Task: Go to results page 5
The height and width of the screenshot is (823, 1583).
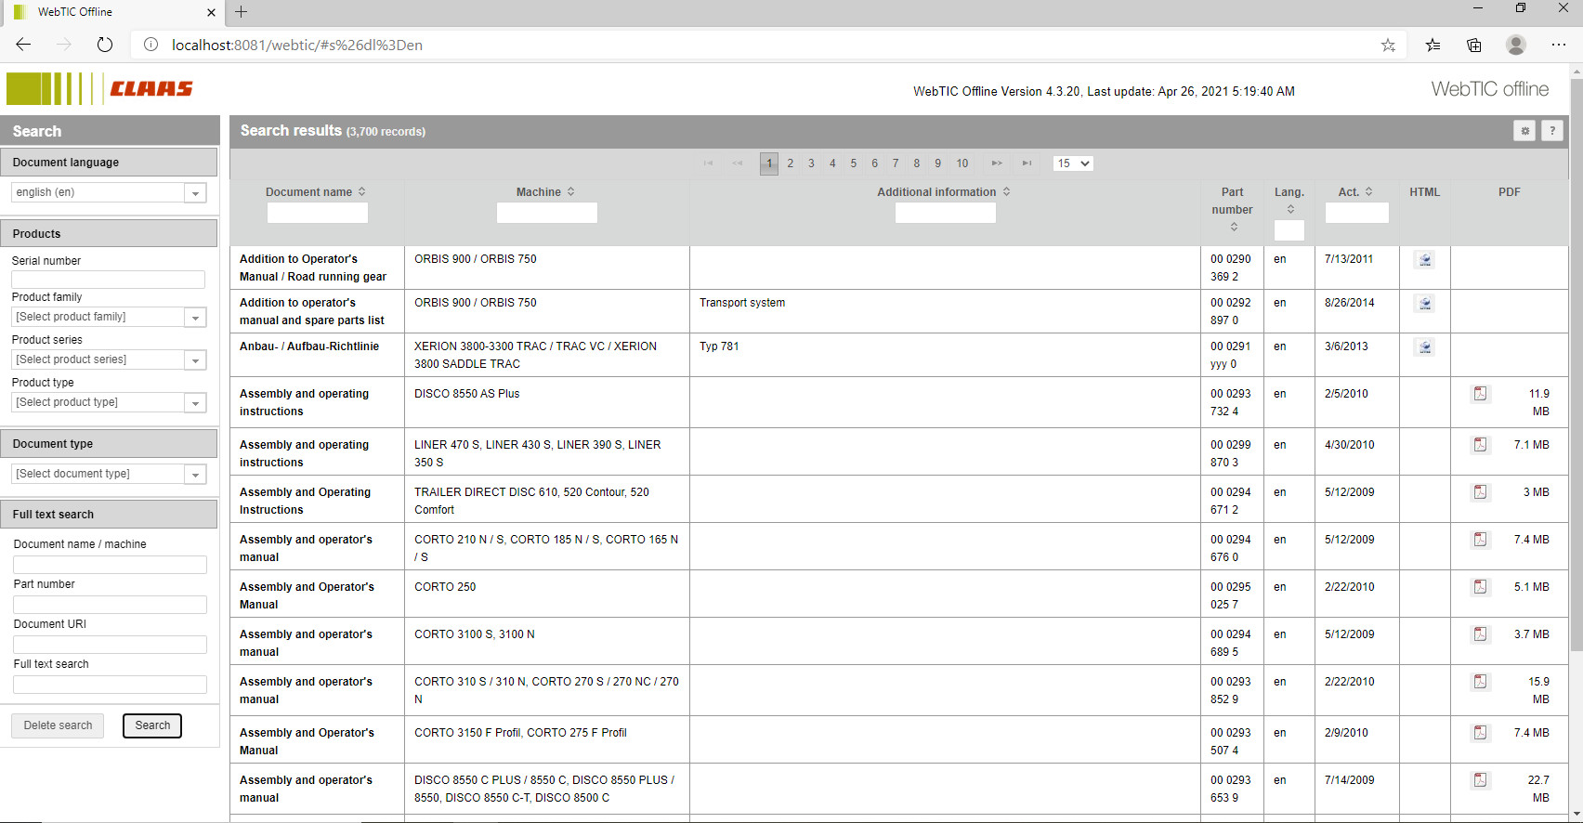Action: point(854,163)
